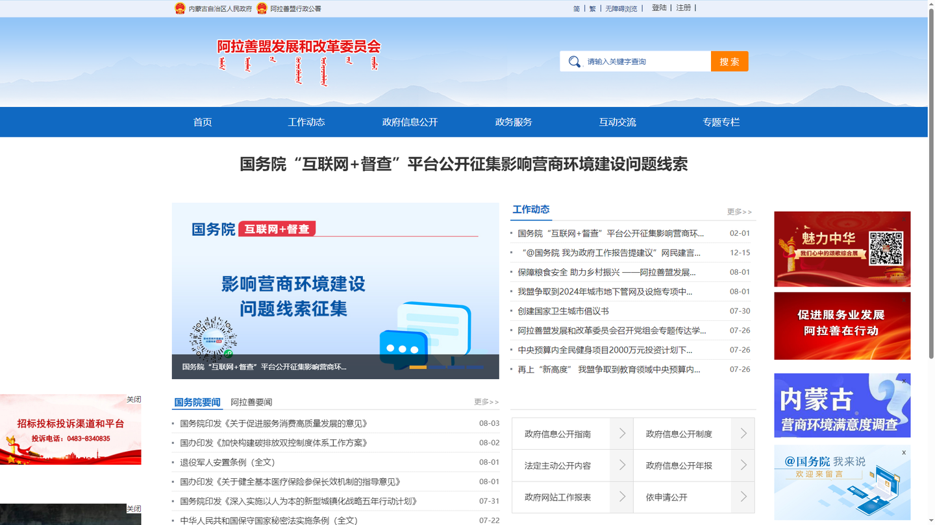Click the magnifier icon in the search box
Image resolution: width=935 pixels, height=525 pixels.
pos(574,62)
